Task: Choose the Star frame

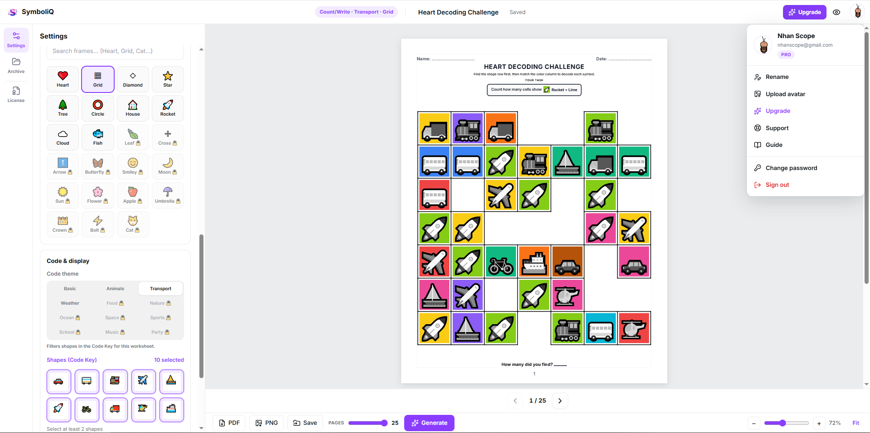Action: pos(168,79)
